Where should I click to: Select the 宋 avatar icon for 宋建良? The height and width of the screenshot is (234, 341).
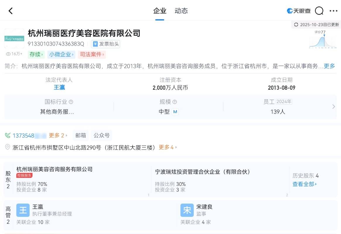(187, 210)
